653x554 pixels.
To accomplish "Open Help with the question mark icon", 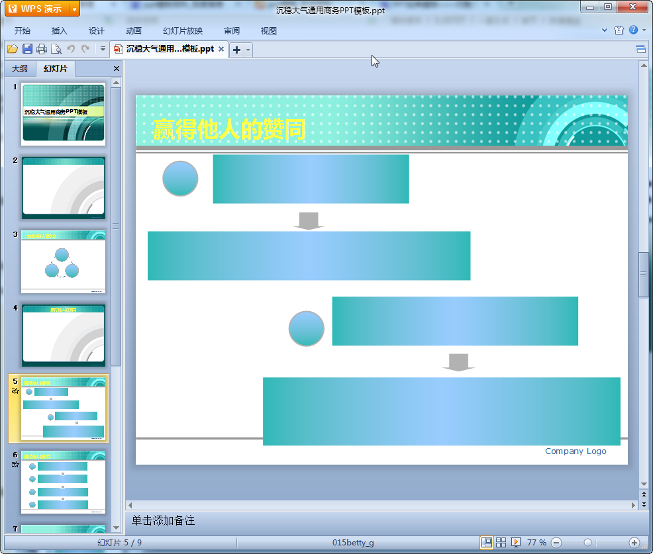I will point(633,30).
